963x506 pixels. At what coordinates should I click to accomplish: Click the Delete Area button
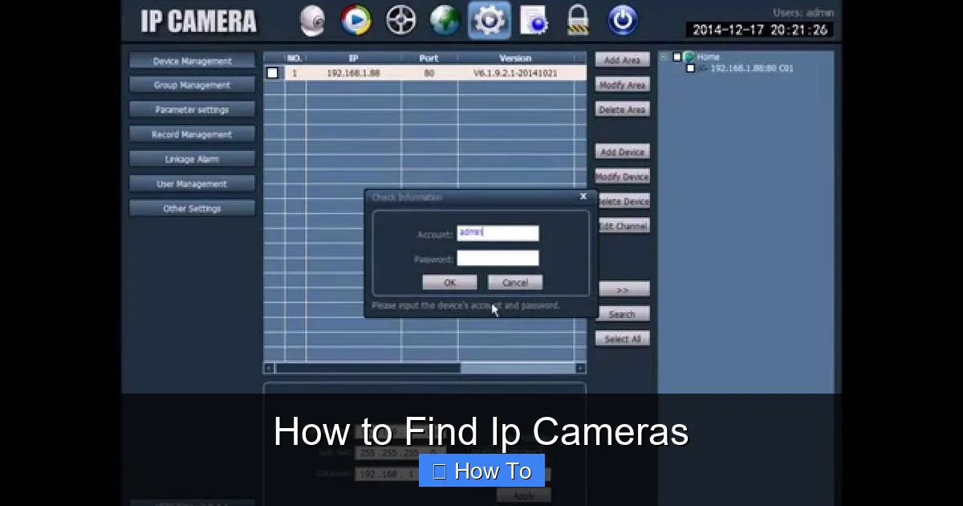622,110
